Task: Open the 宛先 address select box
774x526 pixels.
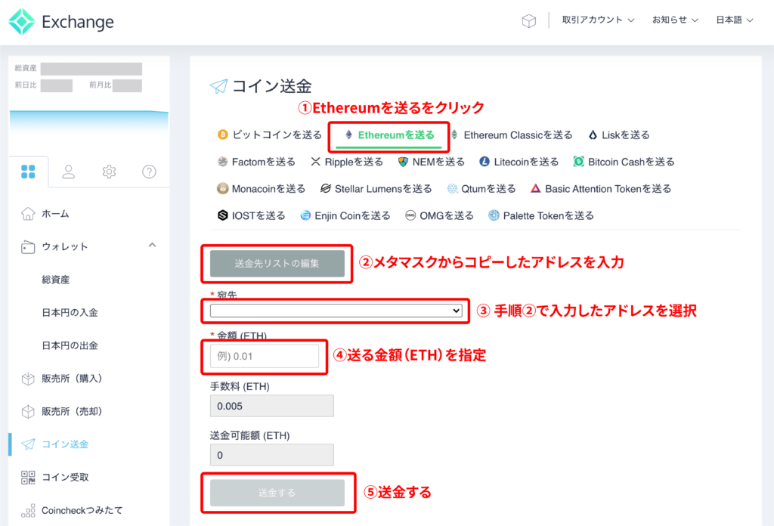Action: click(x=336, y=311)
